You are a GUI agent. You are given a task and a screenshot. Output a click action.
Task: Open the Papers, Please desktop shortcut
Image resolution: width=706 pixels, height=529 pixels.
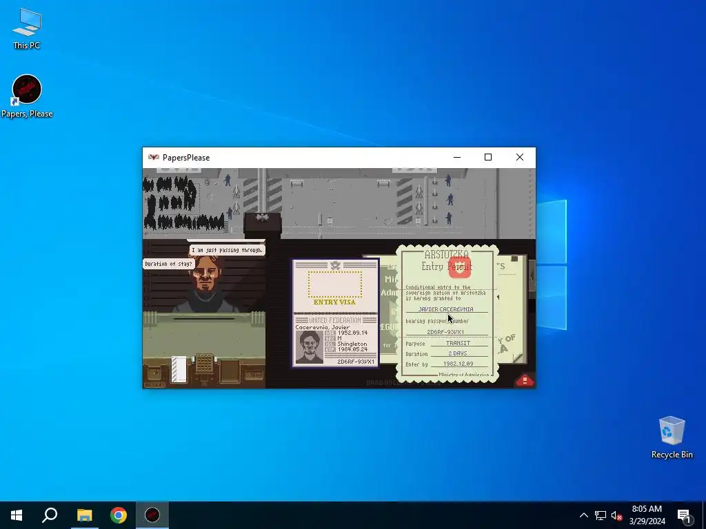(x=27, y=96)
